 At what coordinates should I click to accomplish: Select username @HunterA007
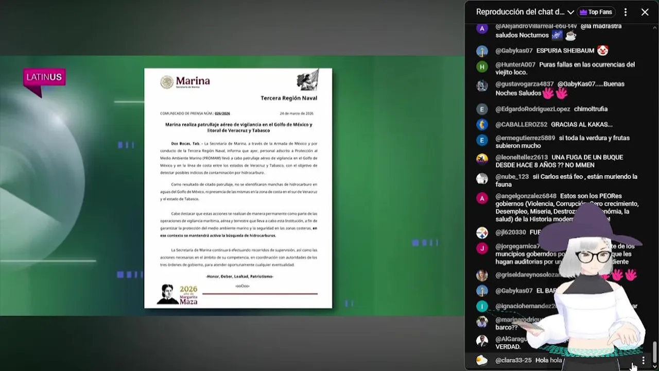[x=515, y=65]
